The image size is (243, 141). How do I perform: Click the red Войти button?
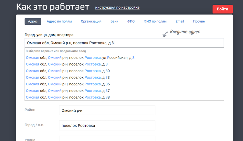coord(222,9)
